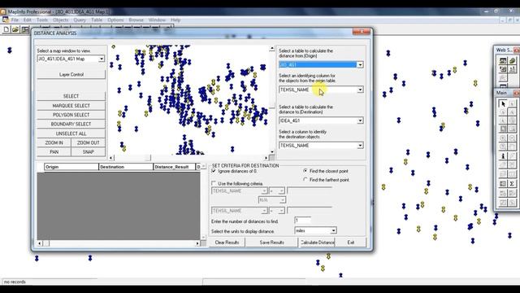Open the Query menu
The height and width of the screenshot is (293, 520).
coord(80,20)
